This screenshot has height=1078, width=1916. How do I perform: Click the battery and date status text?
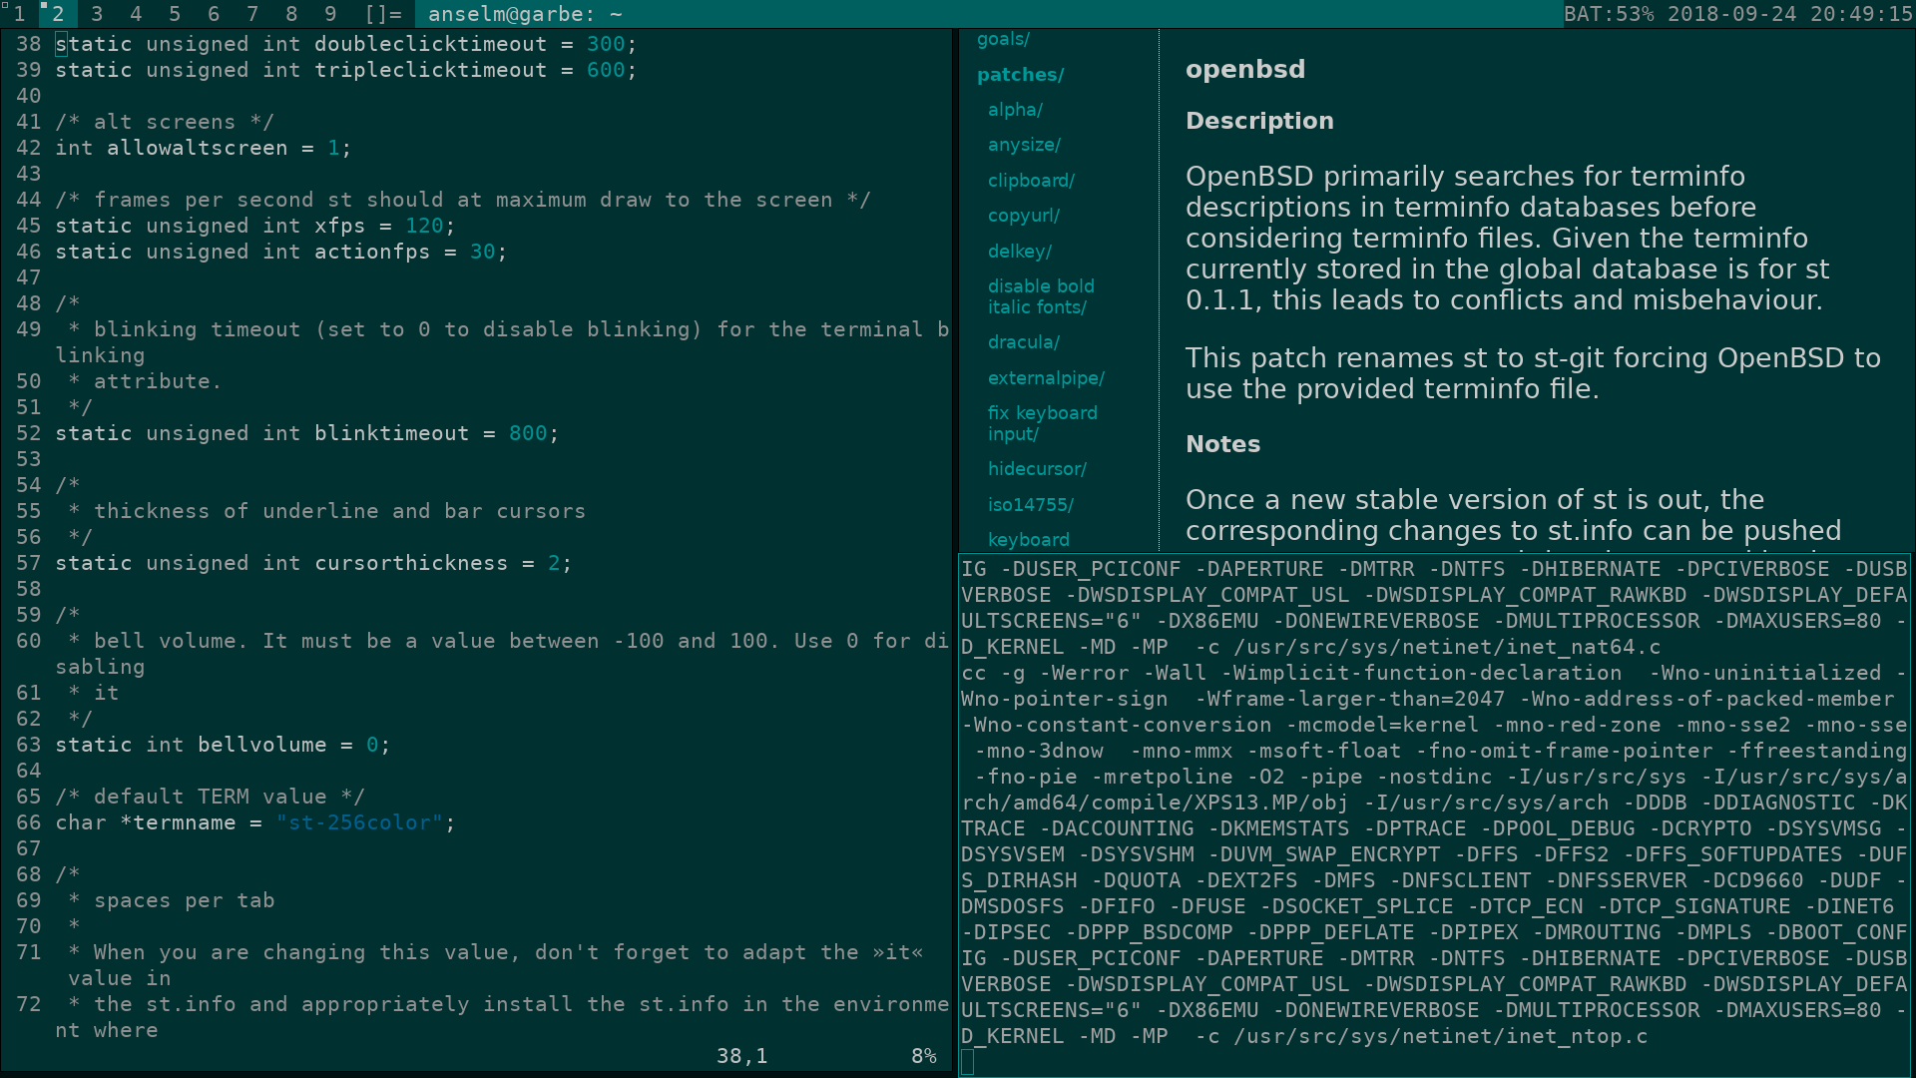1737,14
